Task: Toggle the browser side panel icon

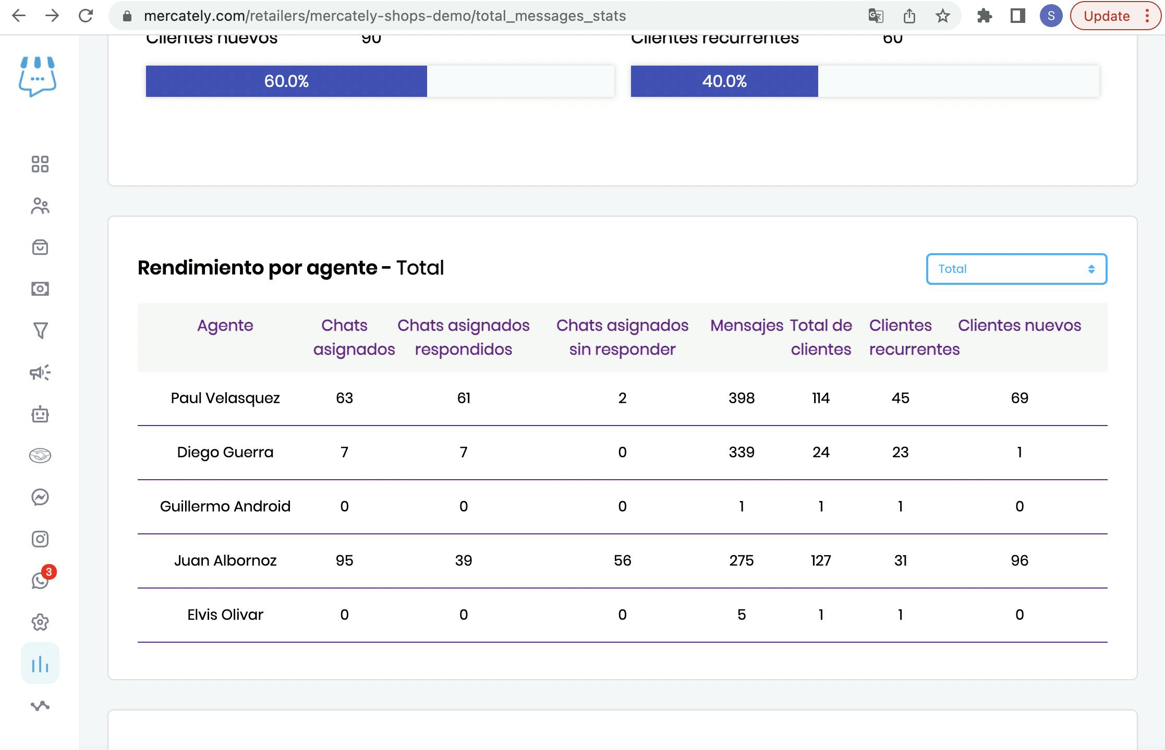Action: 1017,16
